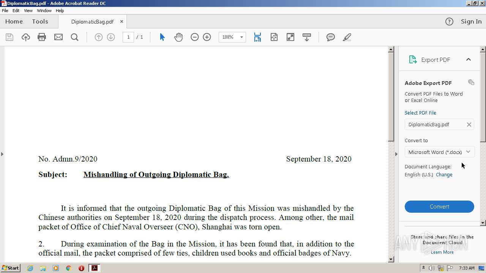Screen dimensions: 486x273
Task: Change the document language
Action: coord(444,175)
